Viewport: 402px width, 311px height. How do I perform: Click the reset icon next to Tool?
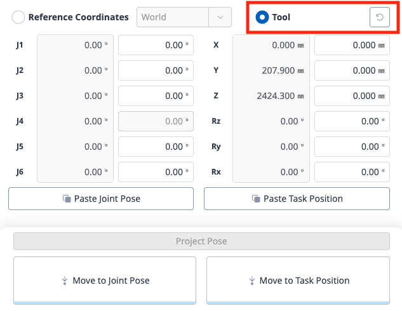coord(379,17)
